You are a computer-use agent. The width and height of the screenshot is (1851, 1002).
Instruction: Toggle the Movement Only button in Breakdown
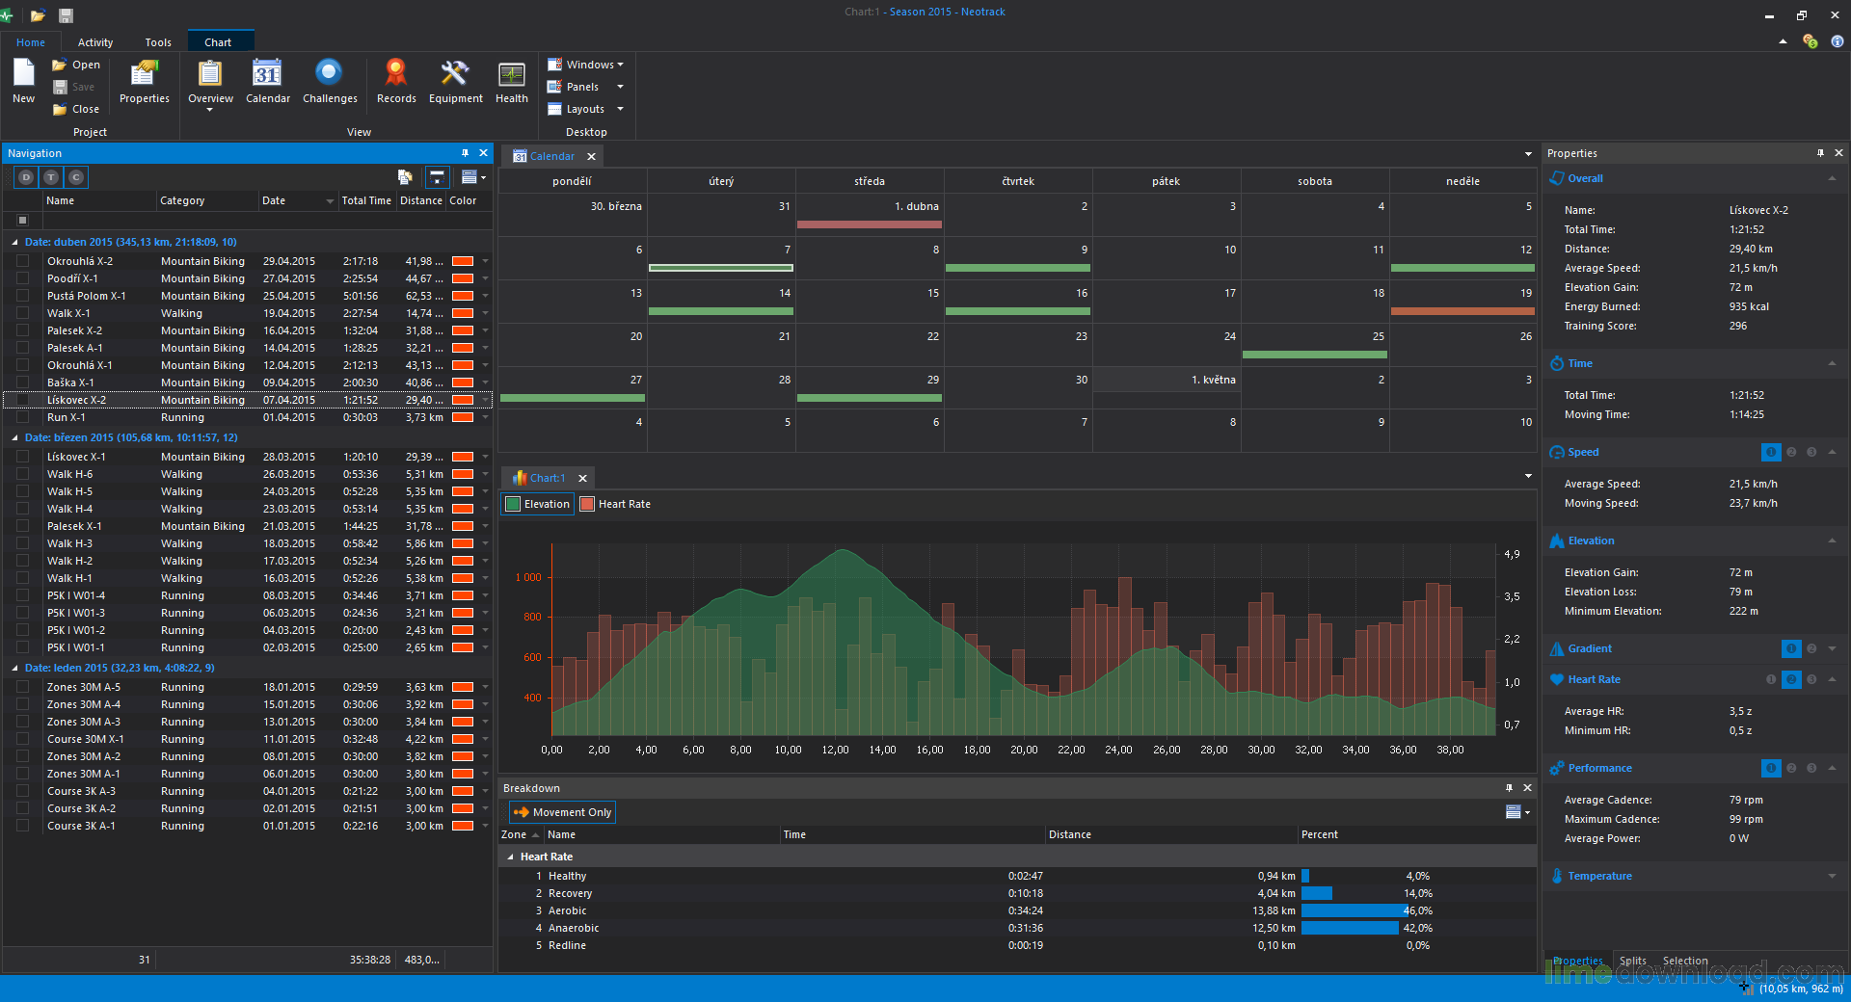coord(562,812)
